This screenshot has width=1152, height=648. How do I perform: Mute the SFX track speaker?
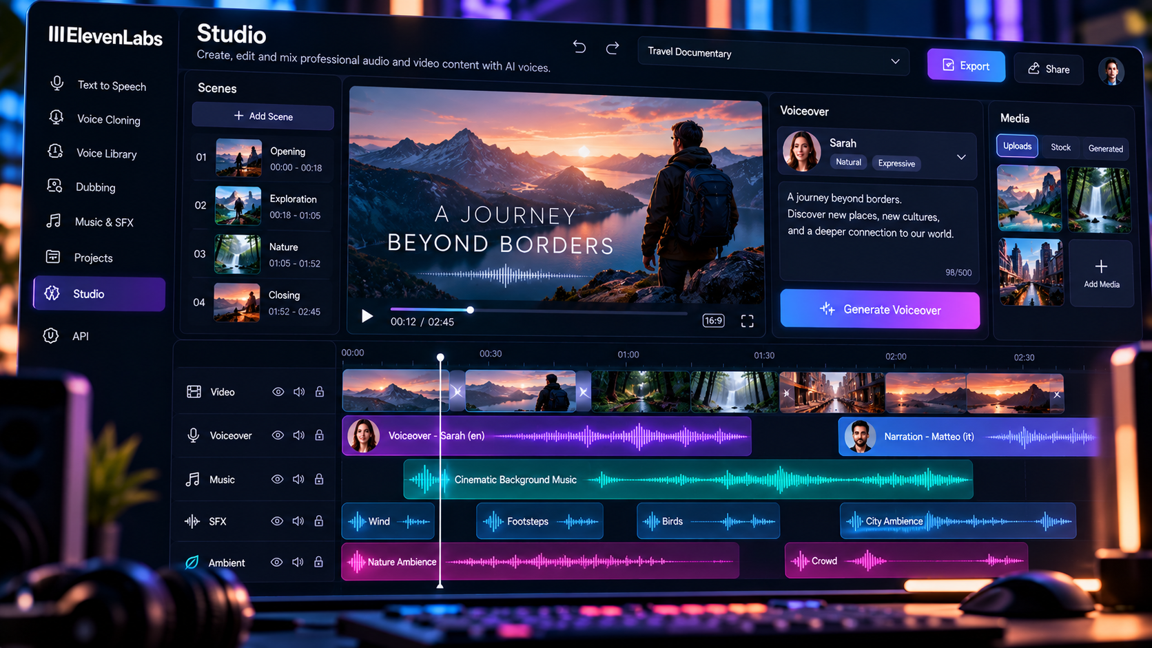pyautogui.click(x=298, y=521)
